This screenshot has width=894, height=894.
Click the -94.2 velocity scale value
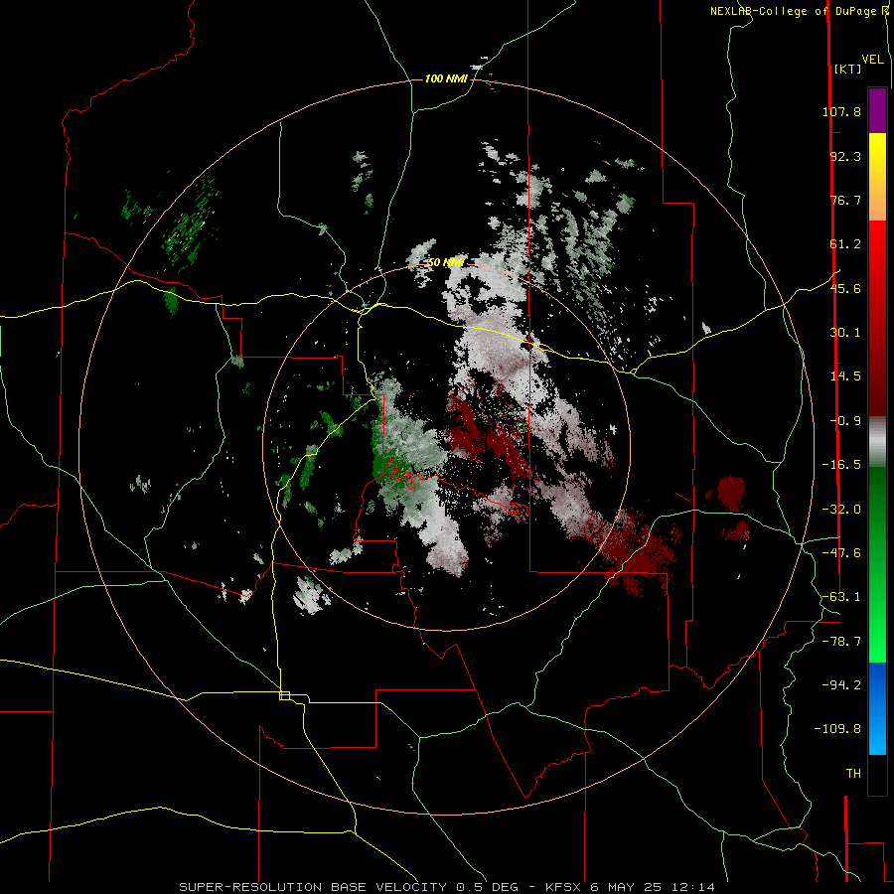click(x=841, y=684)
